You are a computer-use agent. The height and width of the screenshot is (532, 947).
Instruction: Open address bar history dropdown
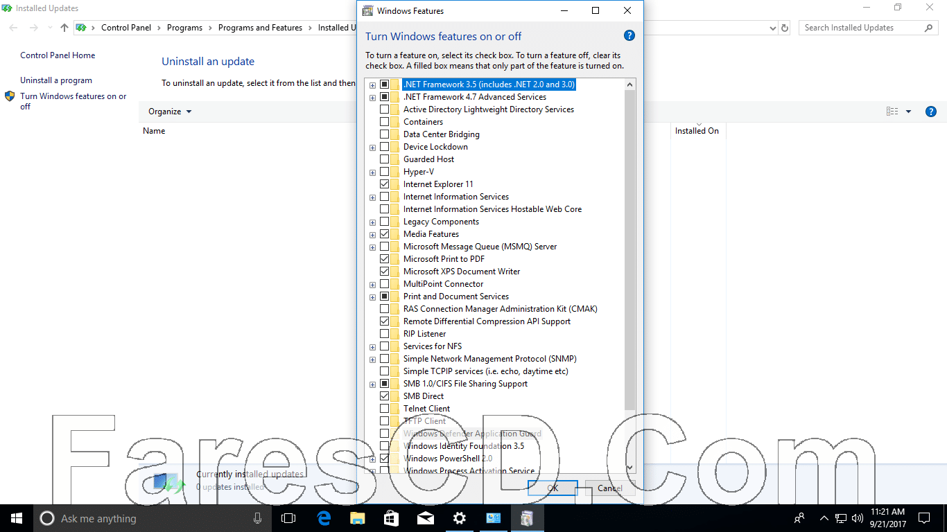click(x=773, y=28)
